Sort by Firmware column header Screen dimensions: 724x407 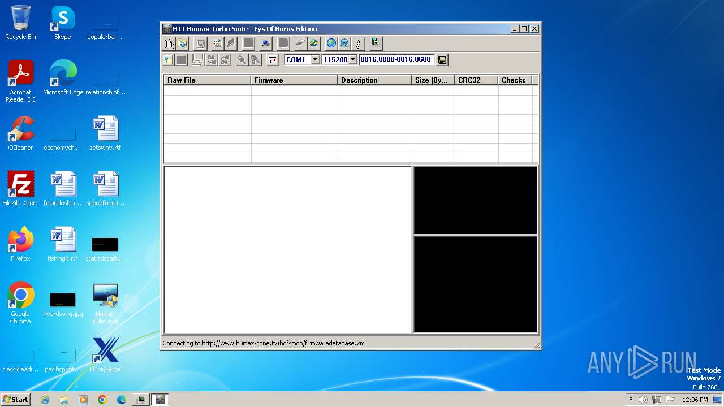tap(294, 80)
